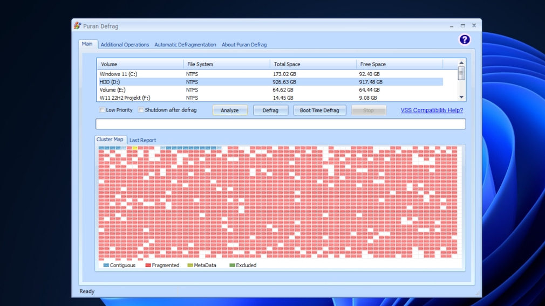
Task: Maximize the Puran Defrag window
Action: click(x=462, y=26)
